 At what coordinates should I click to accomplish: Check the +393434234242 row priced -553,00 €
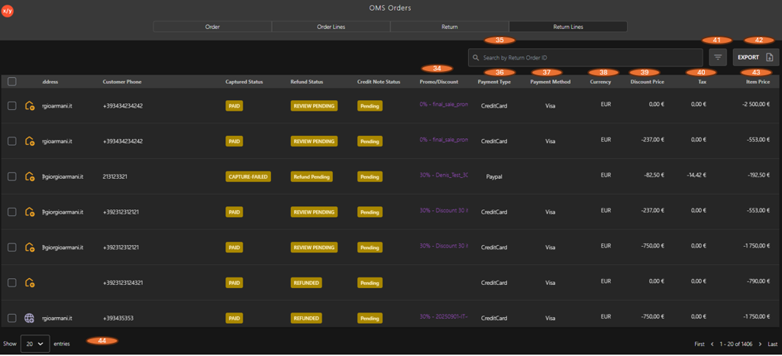(12, 141)
